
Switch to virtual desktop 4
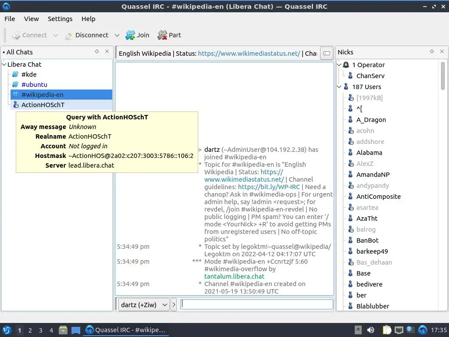point(51,330)
